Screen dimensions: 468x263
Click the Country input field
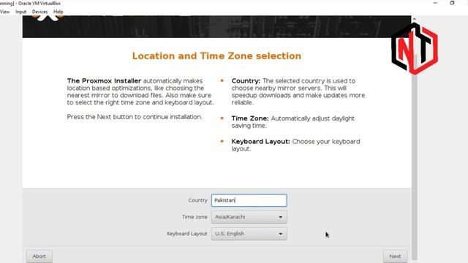(x=249, y=200)
